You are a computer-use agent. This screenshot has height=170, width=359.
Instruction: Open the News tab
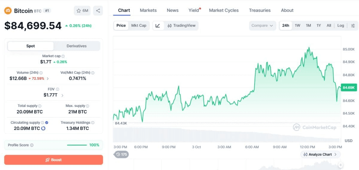pyautogui.click(x=173, y=10)
